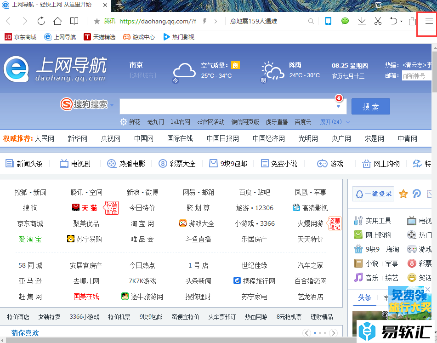
Task: Open the 高清影视 link
Action: coord(310,208)
